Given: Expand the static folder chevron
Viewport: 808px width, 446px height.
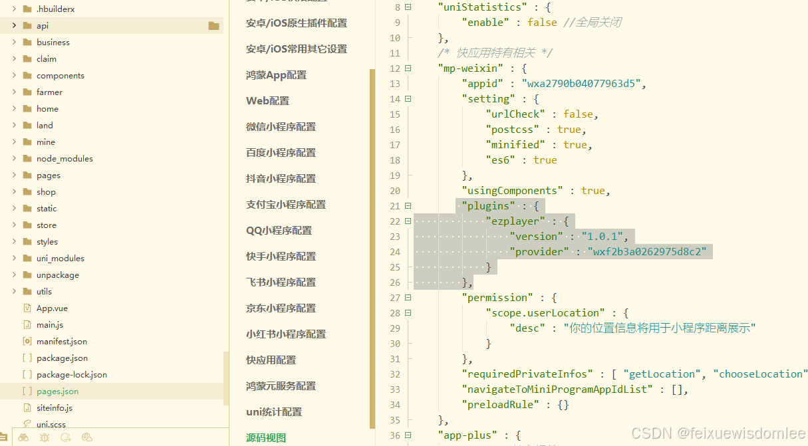Looking at the screenshot, I should tap(15, 209).
